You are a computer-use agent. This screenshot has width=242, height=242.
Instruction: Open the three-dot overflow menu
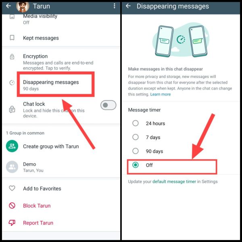click(115, 6)
